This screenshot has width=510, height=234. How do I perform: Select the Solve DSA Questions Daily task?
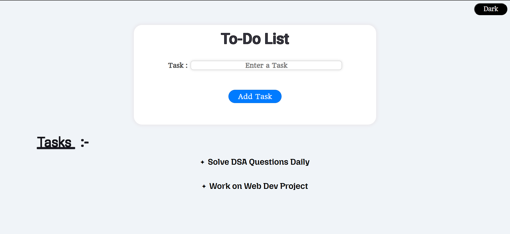tap(258, 162)
